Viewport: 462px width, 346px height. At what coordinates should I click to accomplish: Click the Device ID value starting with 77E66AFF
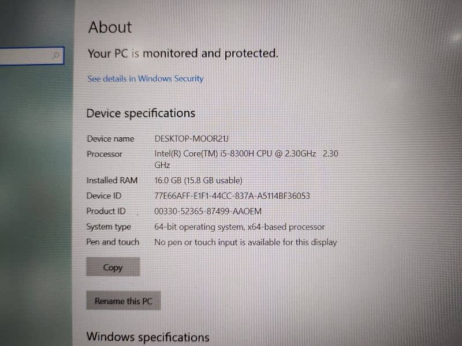tap(232, 196)
